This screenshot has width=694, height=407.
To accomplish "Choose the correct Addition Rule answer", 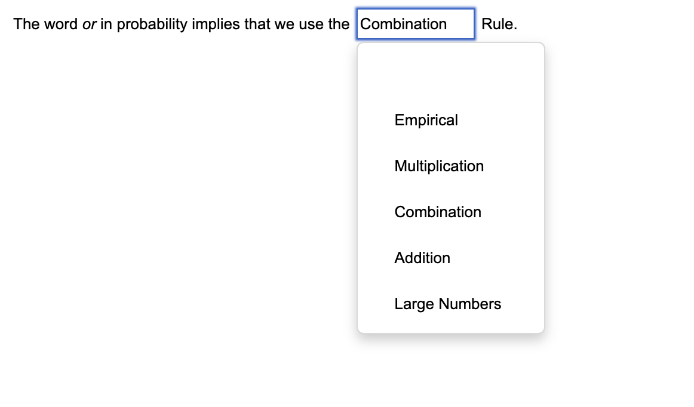I will 422,258.
